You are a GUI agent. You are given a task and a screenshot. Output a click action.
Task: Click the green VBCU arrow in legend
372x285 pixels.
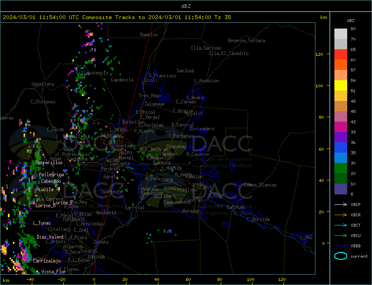(x=341, y=236)
